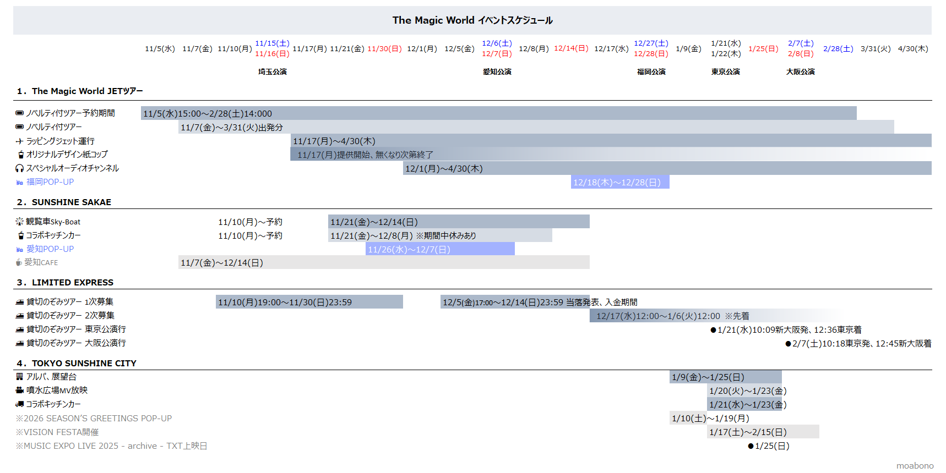Click the airplane icon beside ラッピングジェット運行
The height and width of the screenshot is (473, 946).
20,141
